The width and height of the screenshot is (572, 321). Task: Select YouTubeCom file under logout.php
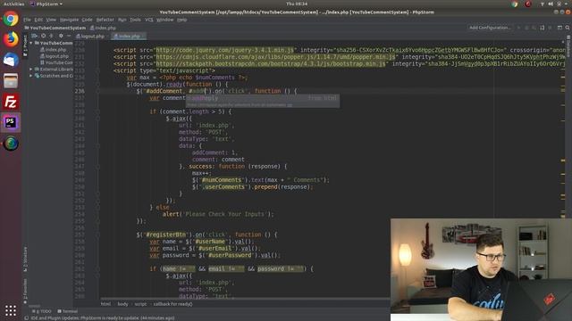click(x=56, y=62)
